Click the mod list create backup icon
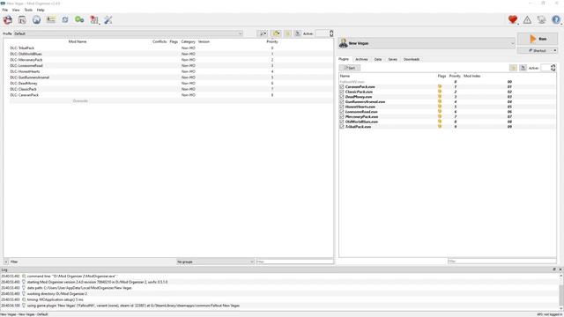 coord(298,33)
